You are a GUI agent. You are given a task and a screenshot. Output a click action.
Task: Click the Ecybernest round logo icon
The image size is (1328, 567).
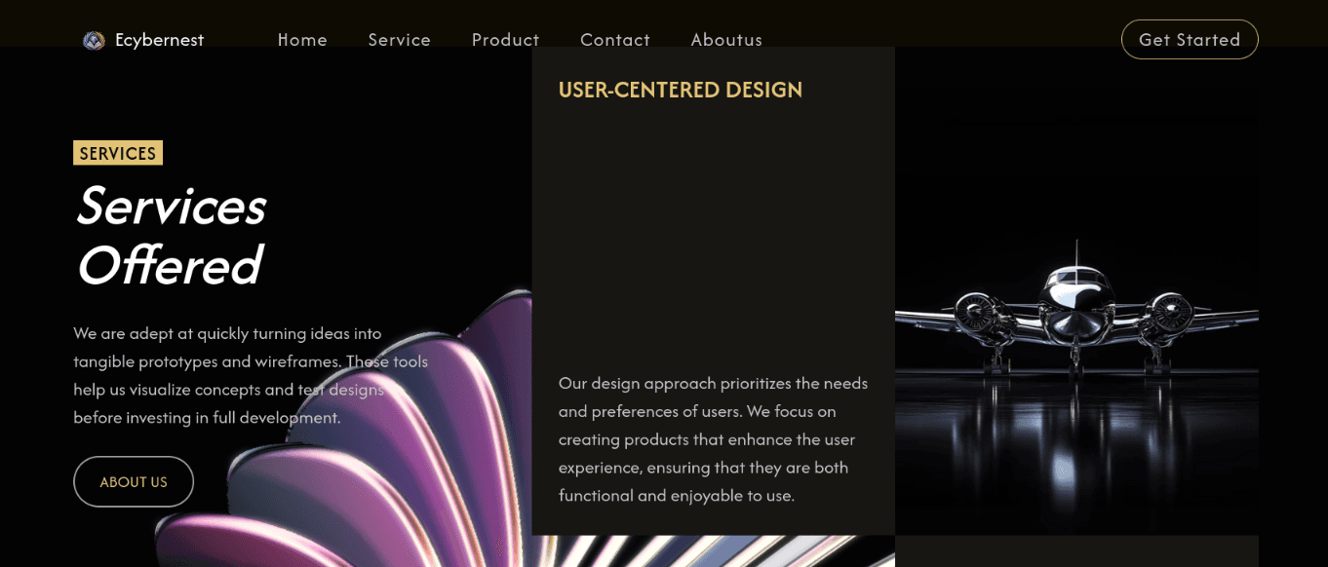coord(94,40)
